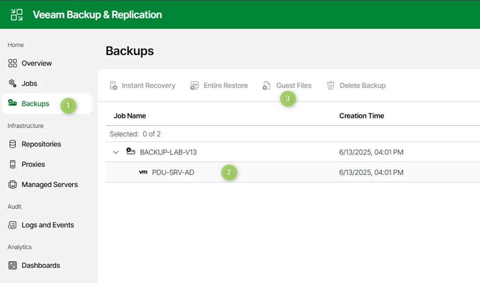Click the 'Selected: 0 of 2' text
The height and width of the screenshot is (283, 480).
135,134
